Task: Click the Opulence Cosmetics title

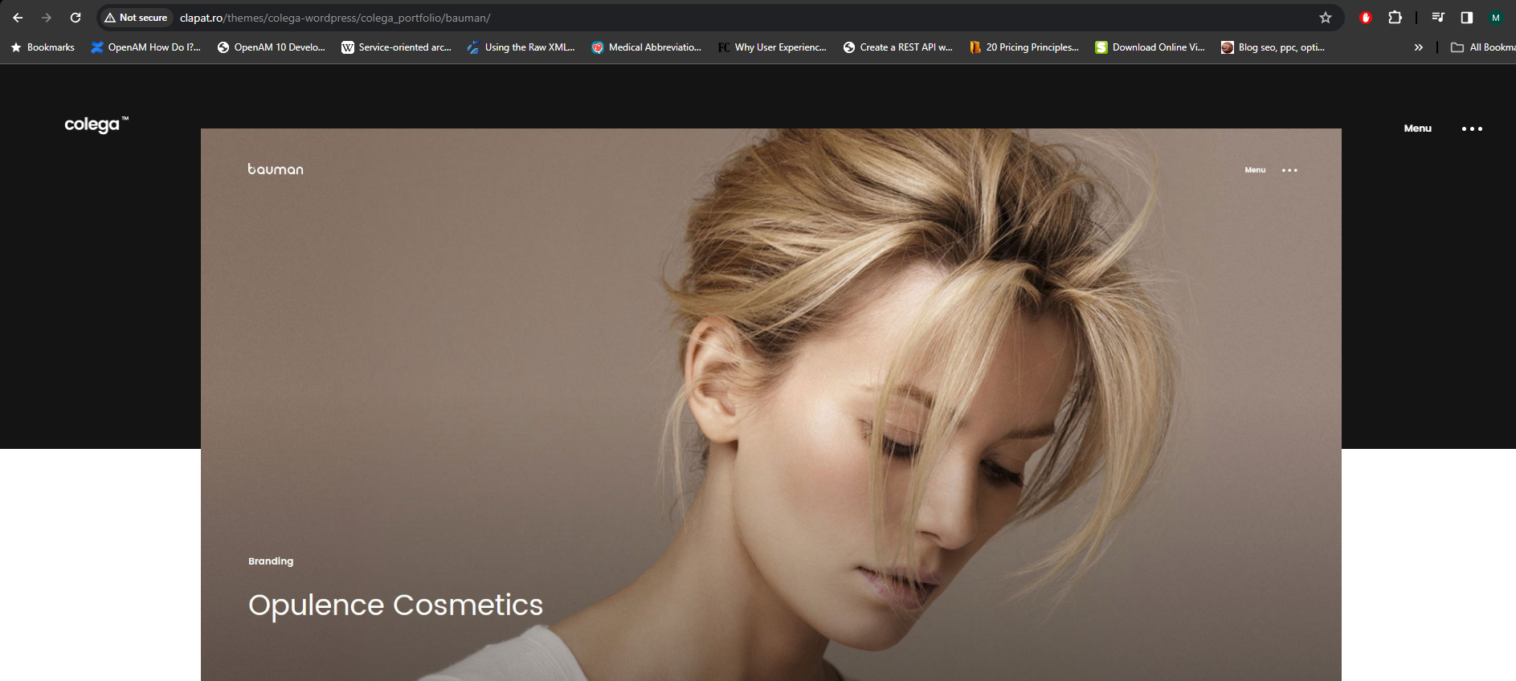Action: click(395, 605)
